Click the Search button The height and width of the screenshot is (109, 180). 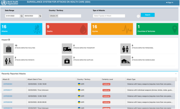pos(148,15)
